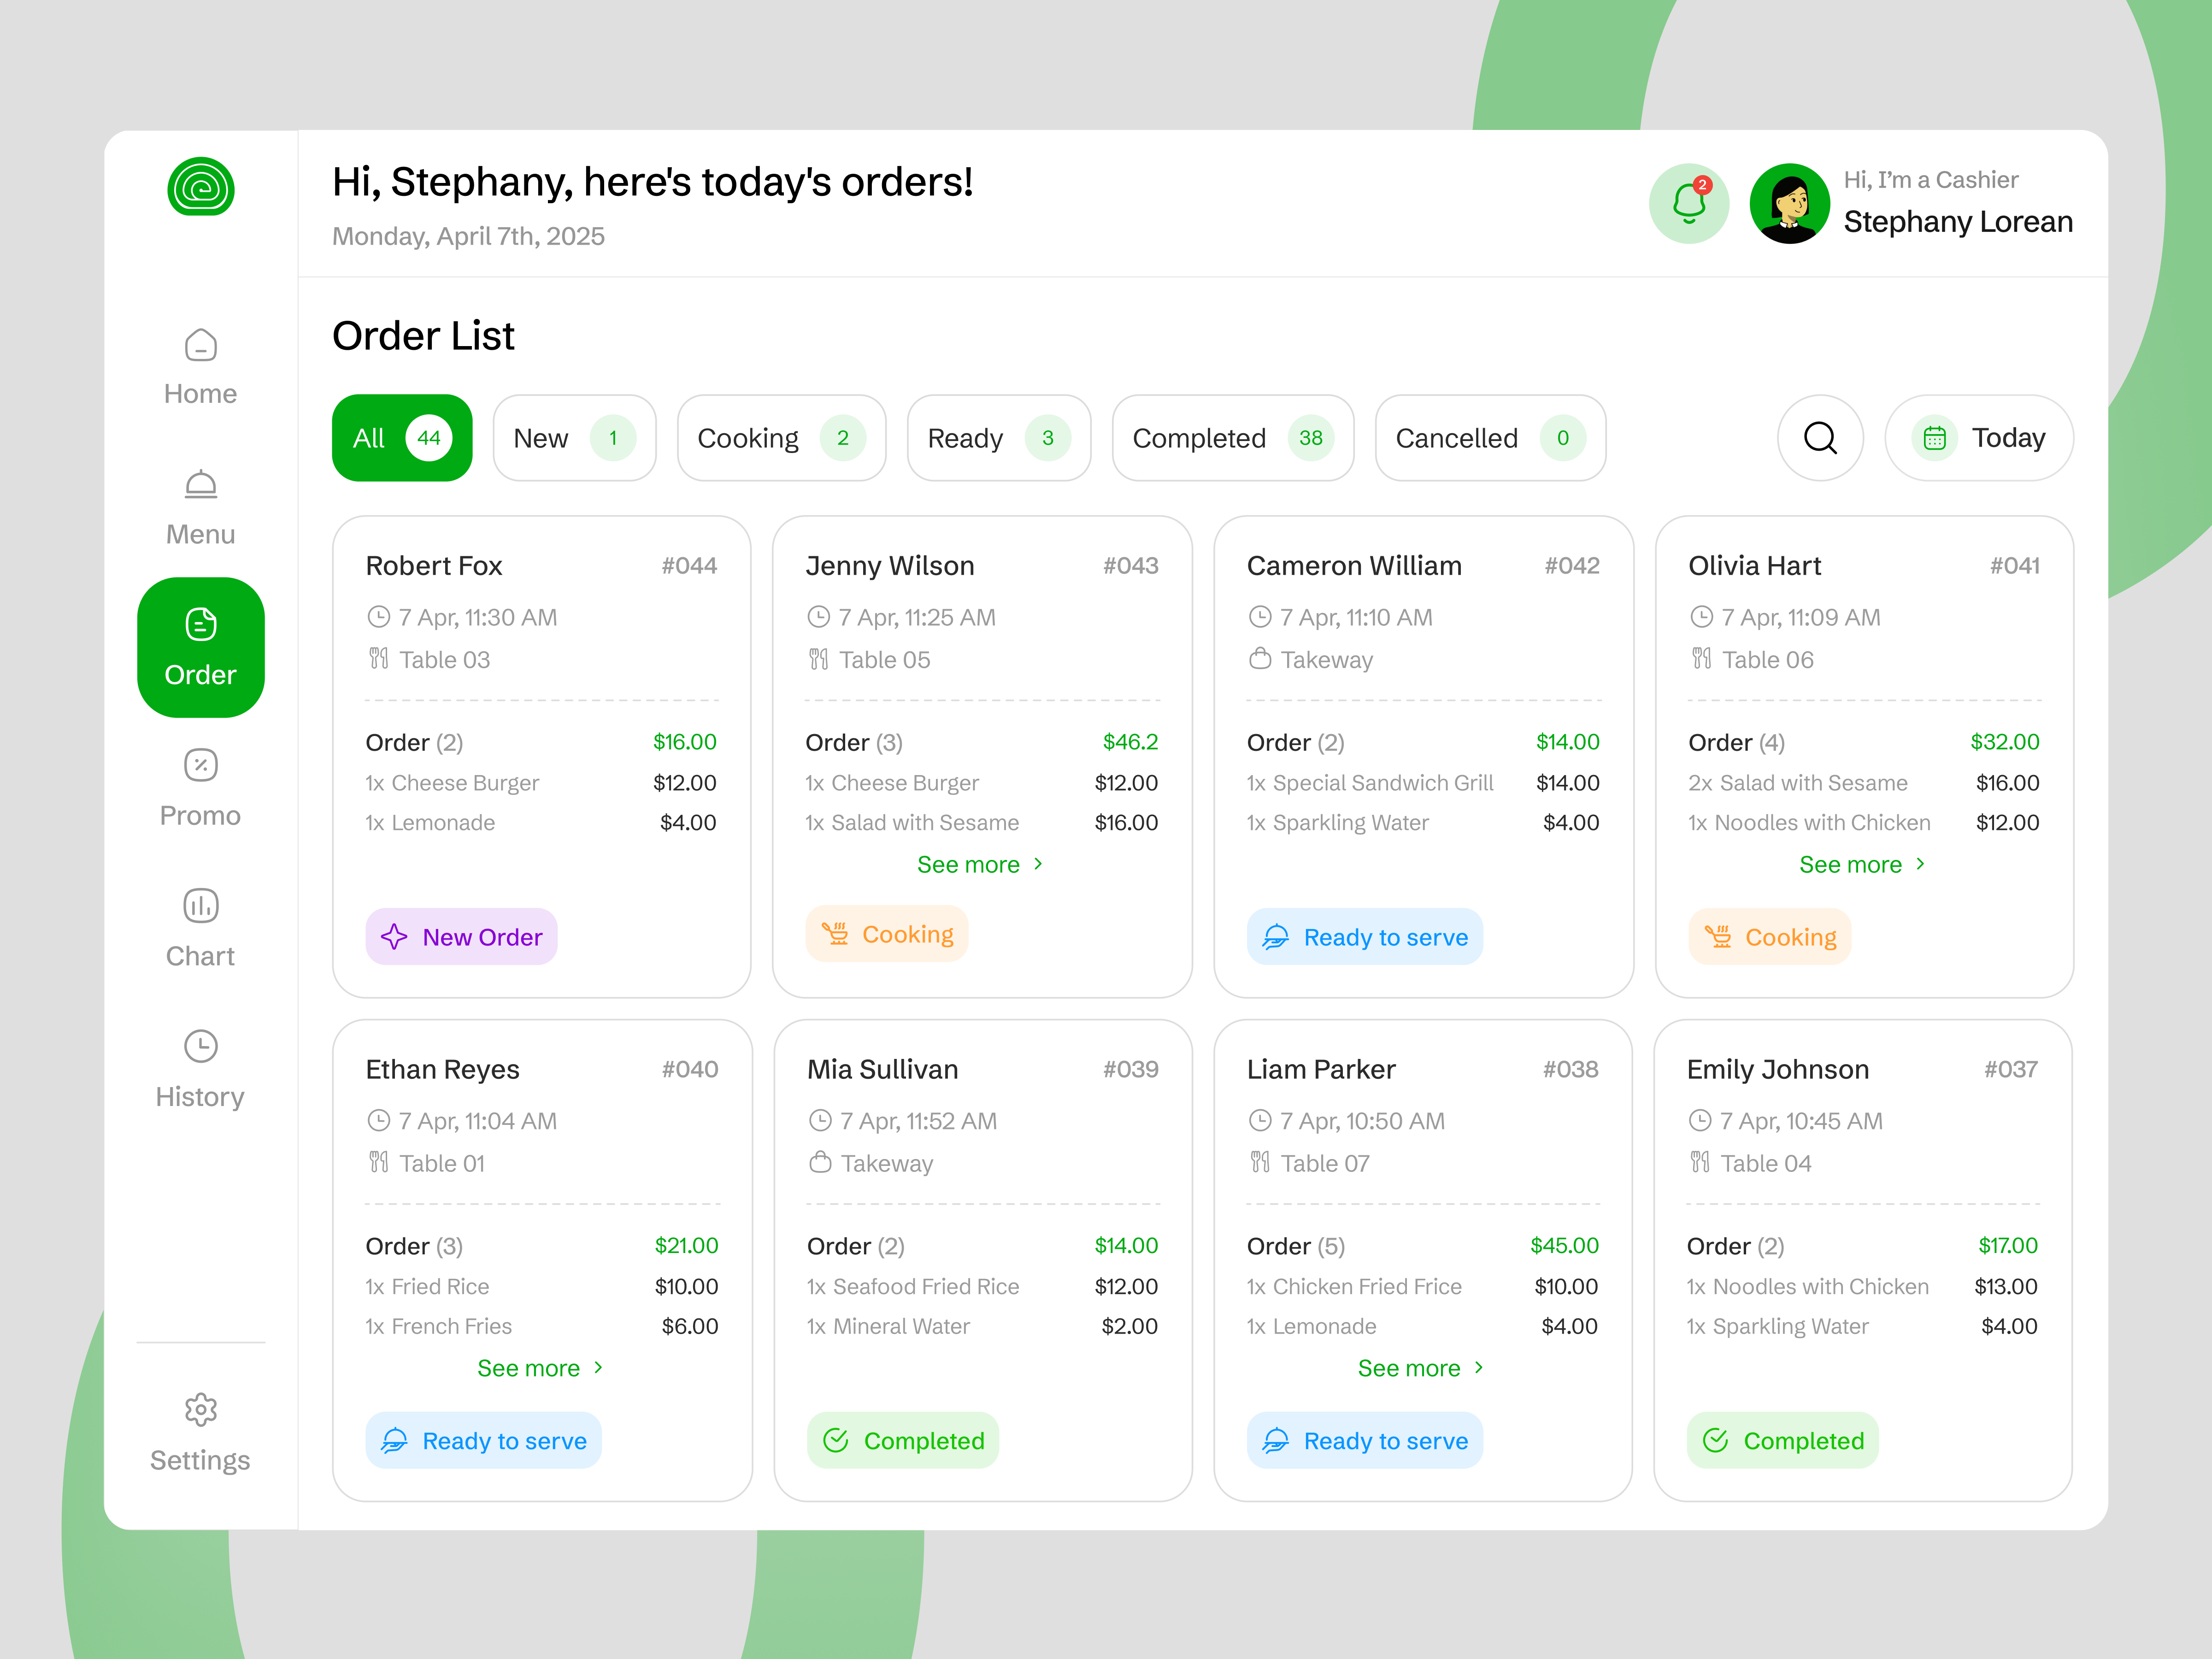Open the Promo section

click(201, 789)
